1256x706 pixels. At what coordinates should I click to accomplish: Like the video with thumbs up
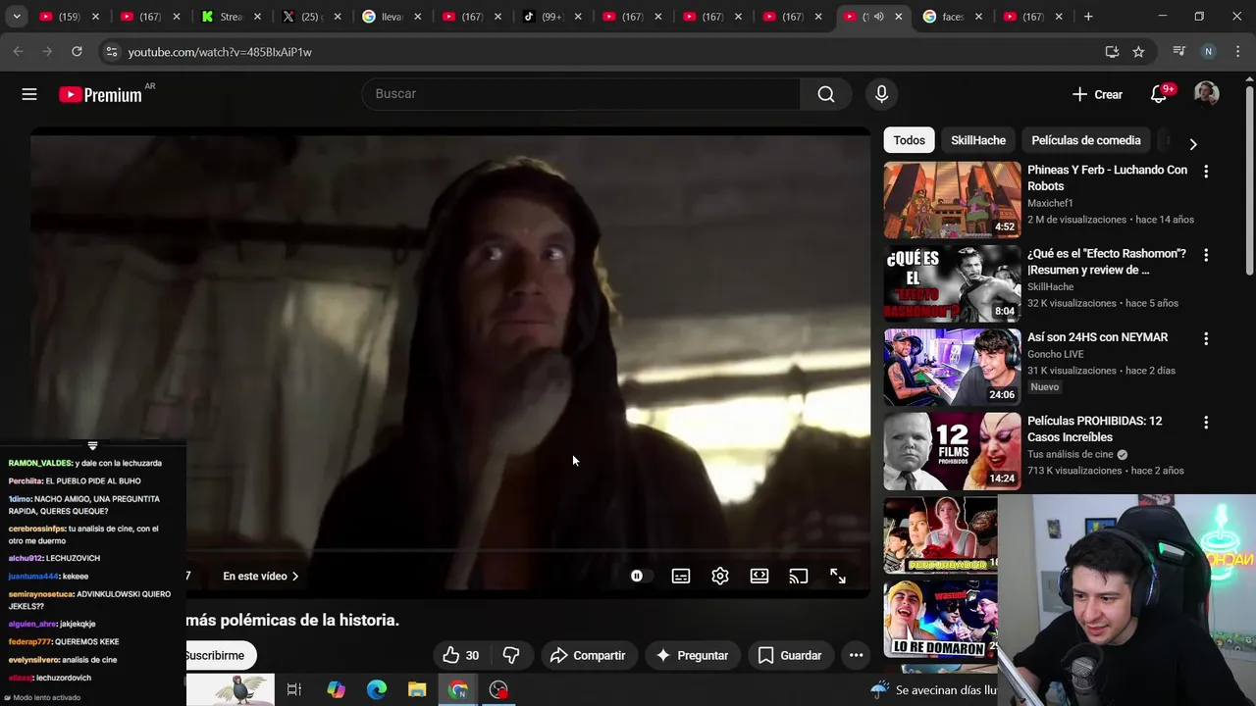459,655
